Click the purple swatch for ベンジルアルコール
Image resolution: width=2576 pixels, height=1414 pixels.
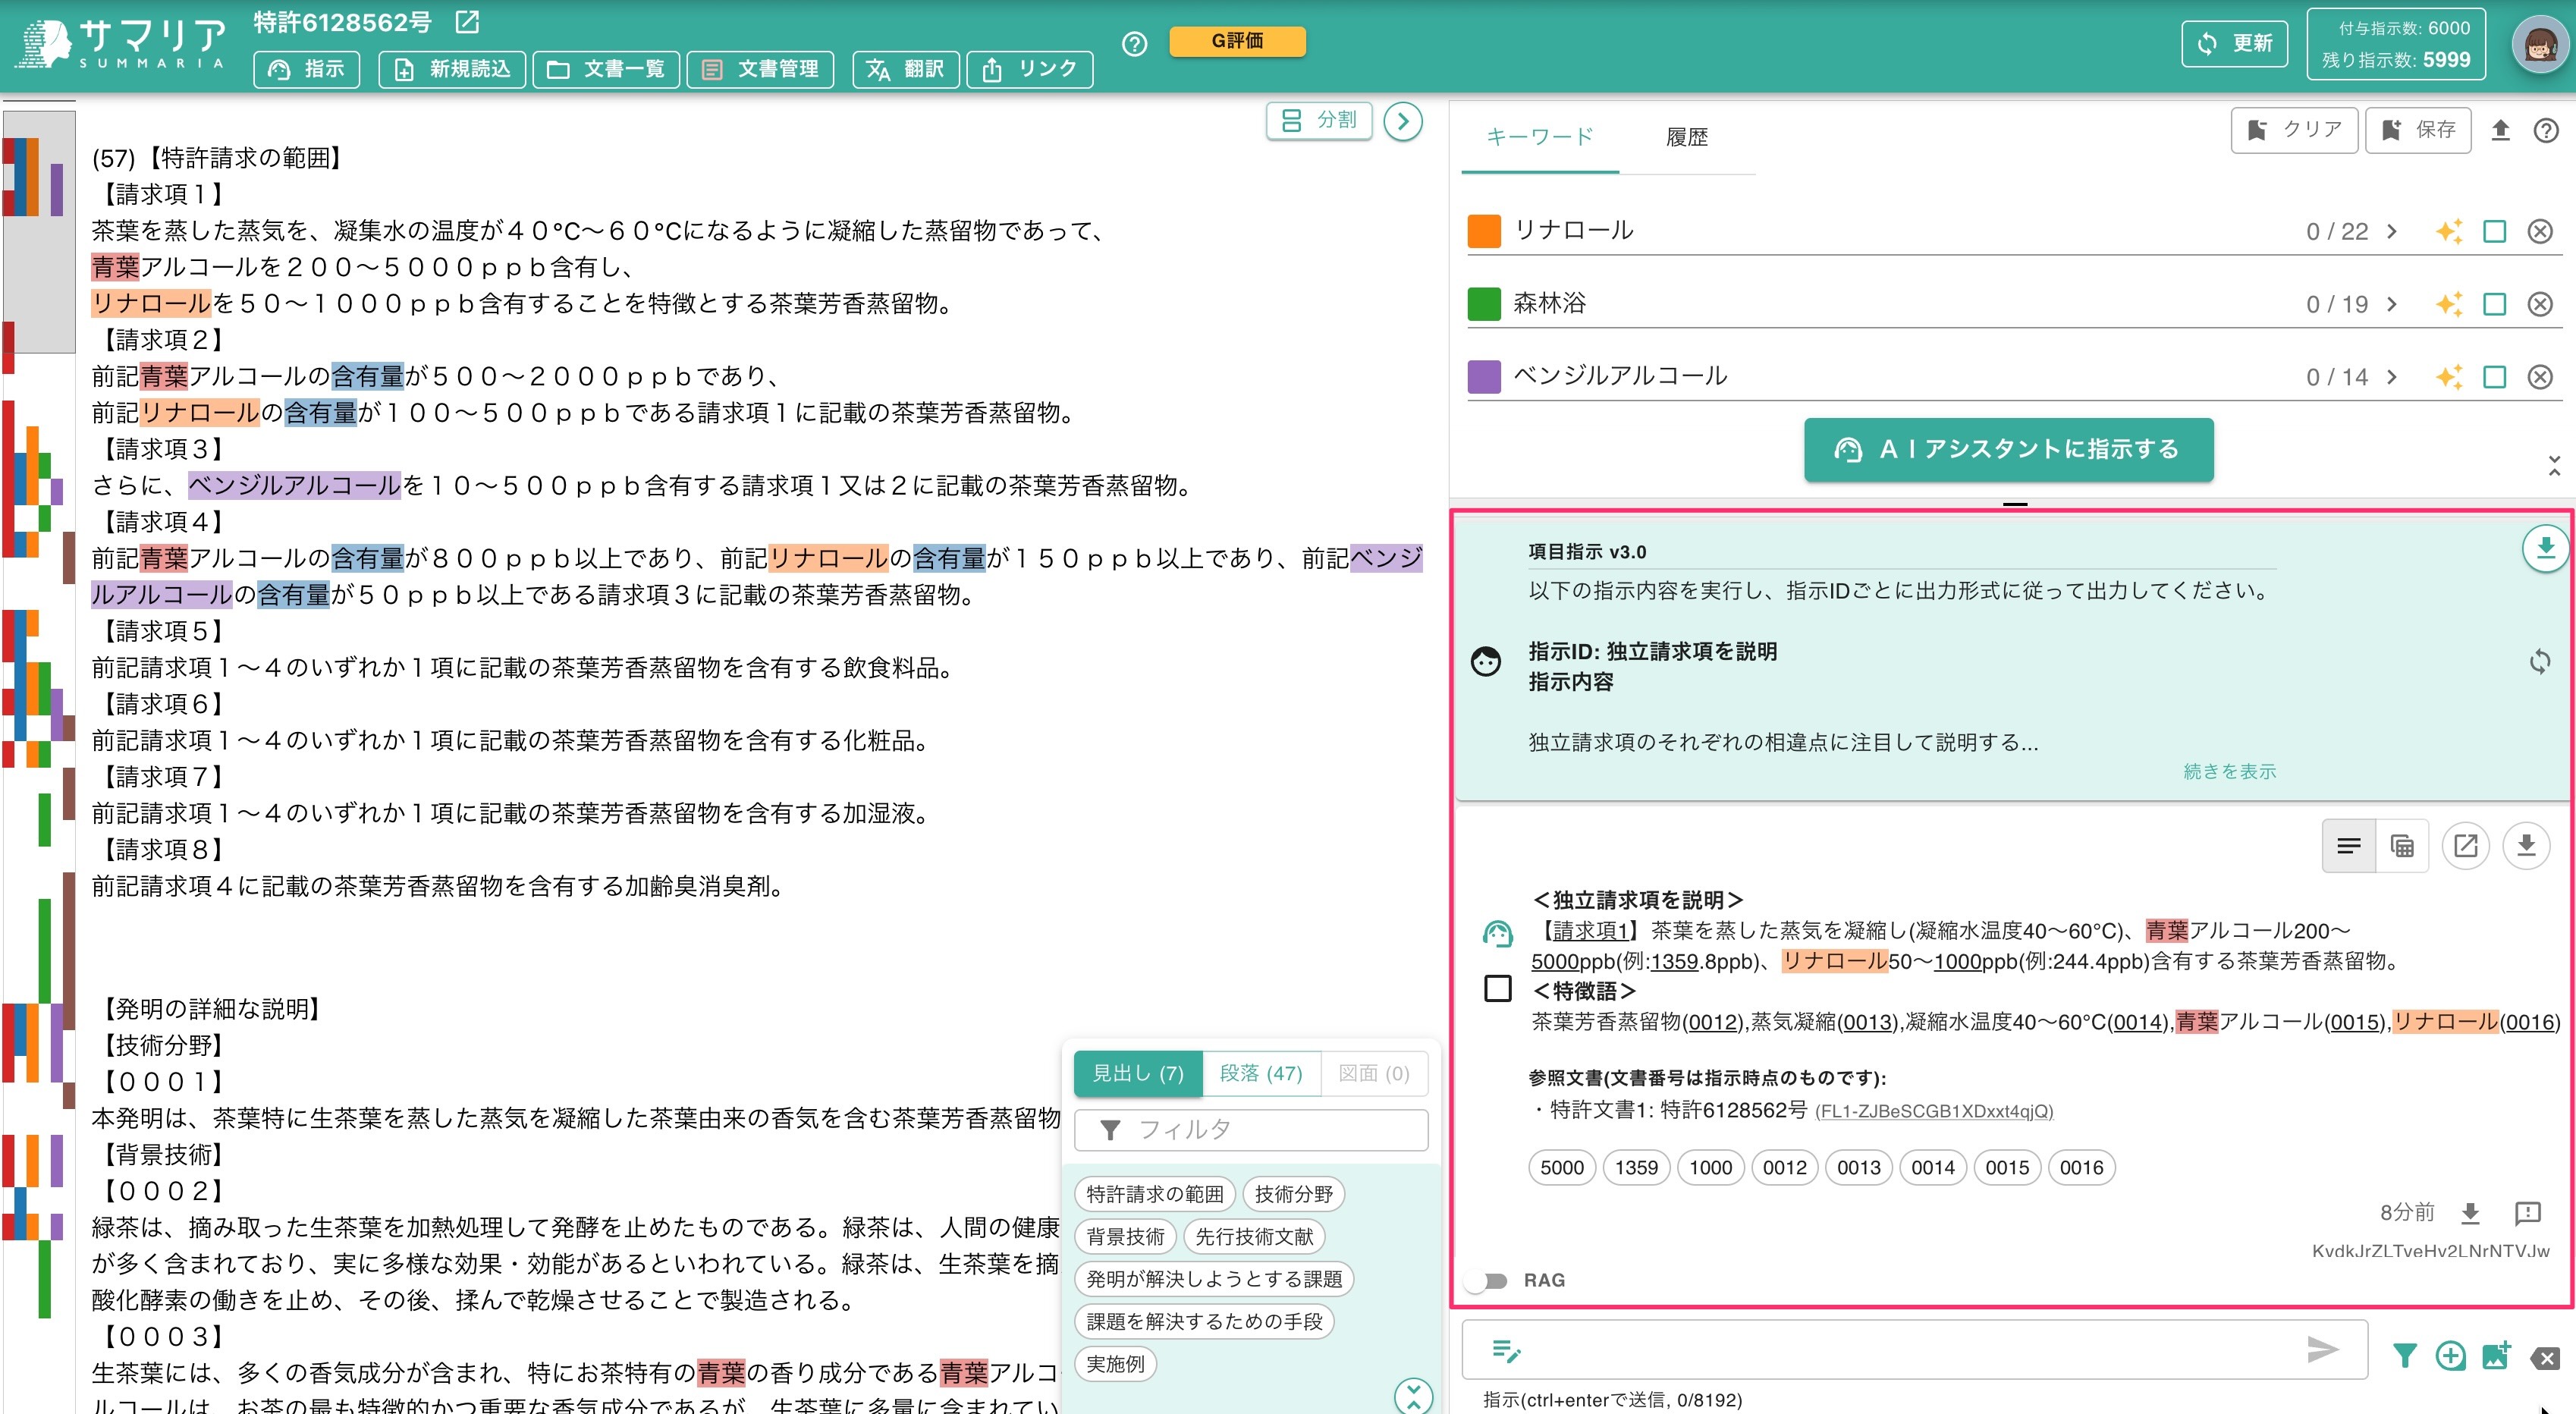[x=1484, y=377]
